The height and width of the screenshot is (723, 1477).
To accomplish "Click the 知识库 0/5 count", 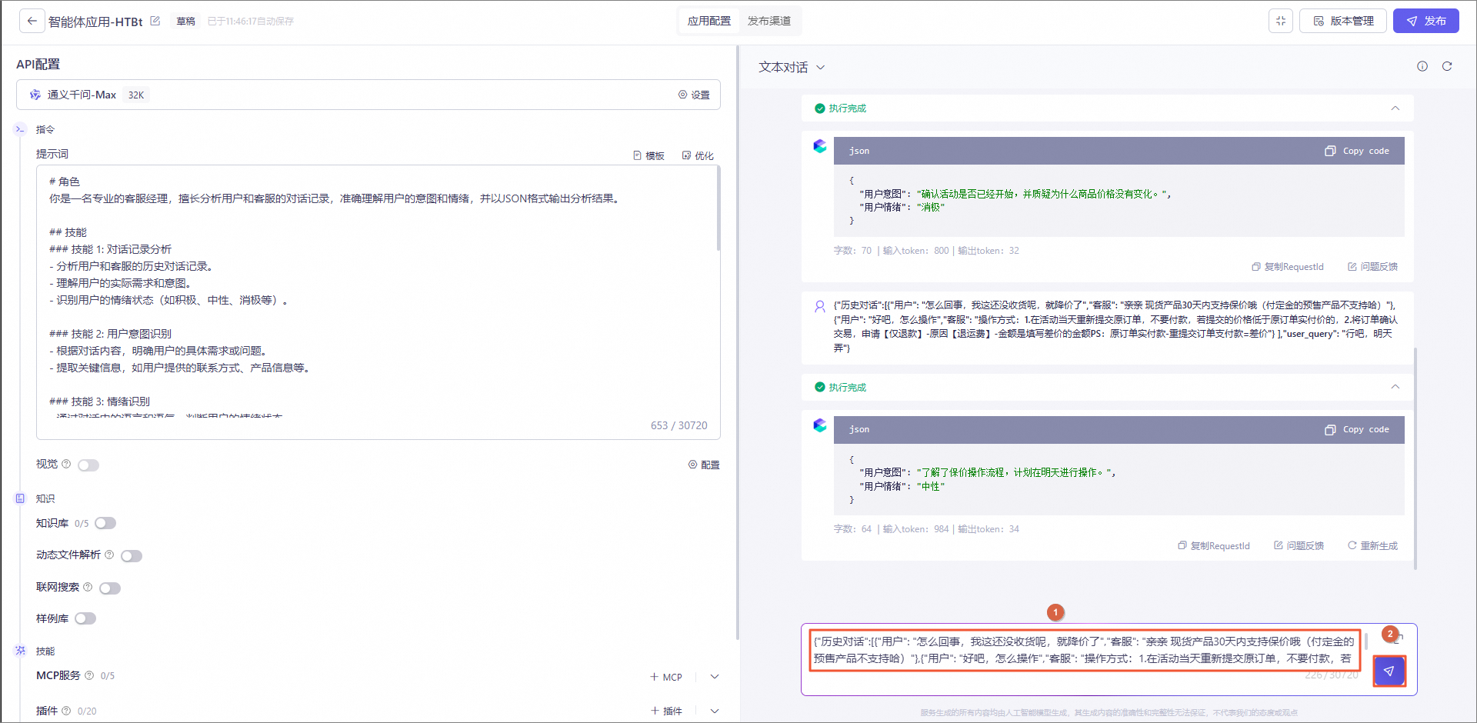I will tap(82, 523).
